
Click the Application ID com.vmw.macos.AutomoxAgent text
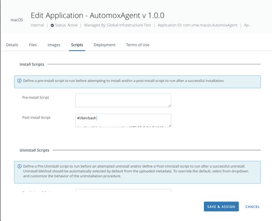click(x=197, y=25)
